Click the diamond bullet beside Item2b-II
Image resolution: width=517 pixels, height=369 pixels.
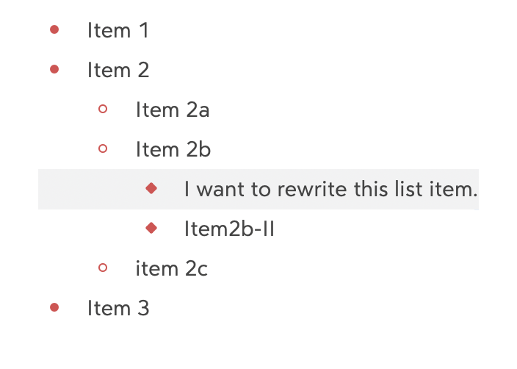tap(151, 229)
